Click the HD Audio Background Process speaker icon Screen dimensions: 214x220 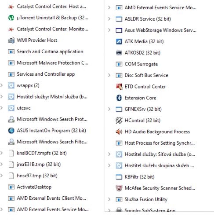coord(119,132)
